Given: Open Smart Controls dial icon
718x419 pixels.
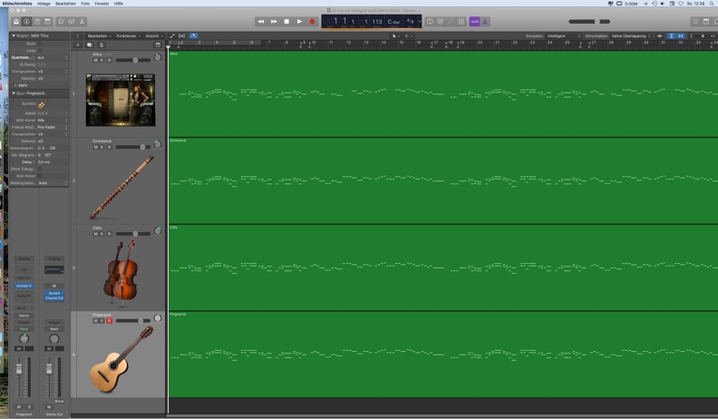Looking at the screenshot, I should point(61,22).
